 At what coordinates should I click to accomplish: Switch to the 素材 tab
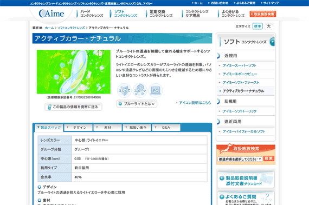(107, 128)
